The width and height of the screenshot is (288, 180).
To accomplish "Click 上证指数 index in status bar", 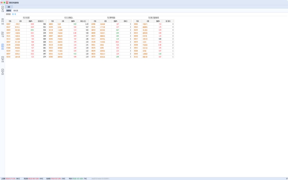I will [3, 179].
